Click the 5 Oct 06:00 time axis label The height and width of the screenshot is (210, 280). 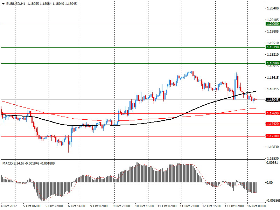[x=32, y=206]
